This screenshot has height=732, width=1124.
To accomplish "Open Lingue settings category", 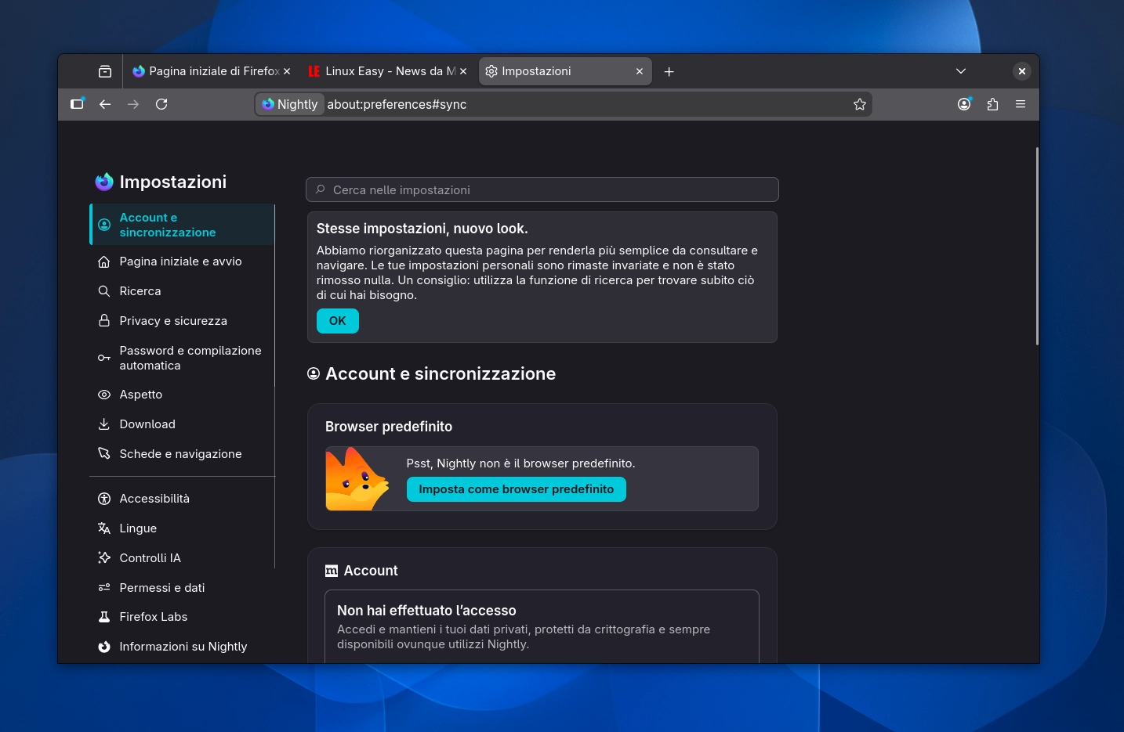I will click(x=182, y=528).
